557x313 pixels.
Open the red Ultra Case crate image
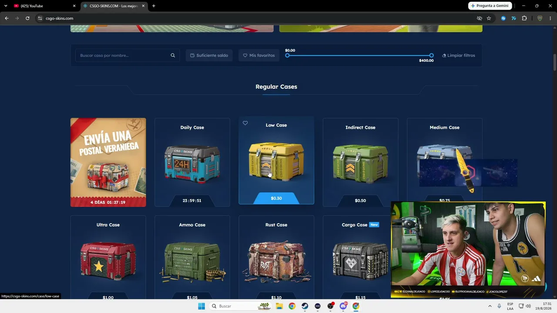pos(108,261)
